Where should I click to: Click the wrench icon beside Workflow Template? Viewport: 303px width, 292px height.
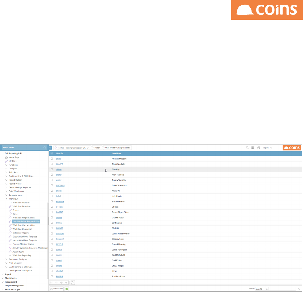click(10, 206)
